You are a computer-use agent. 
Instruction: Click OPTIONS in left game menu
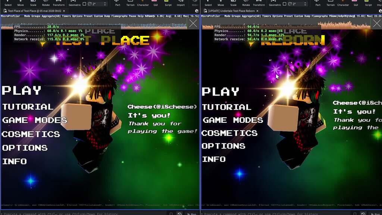[x=25, y=148]
